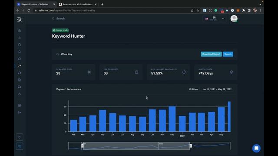Click the 51.53% availability value
The height and width of the screenshot is (156, 278).
[x=157, y=73]
